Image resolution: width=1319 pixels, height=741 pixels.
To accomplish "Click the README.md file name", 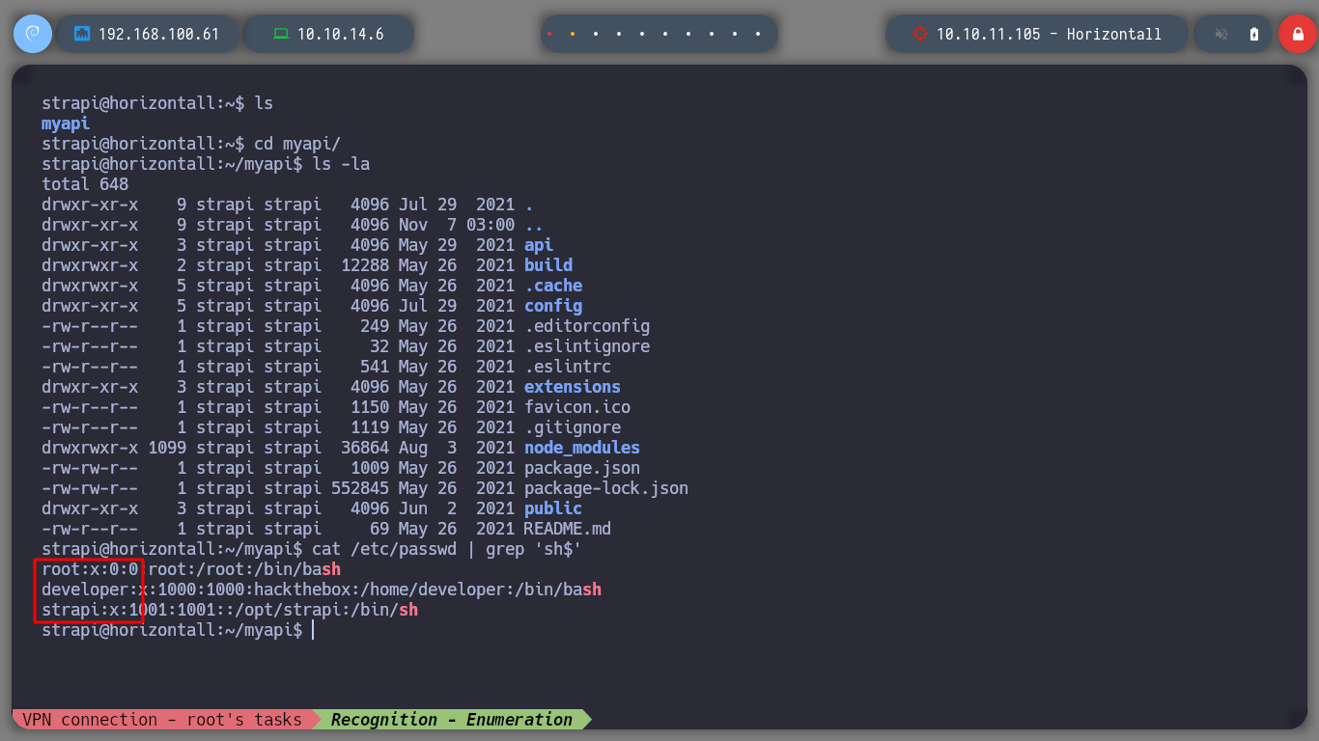I will pyautogui.click(x=568, y=529).
